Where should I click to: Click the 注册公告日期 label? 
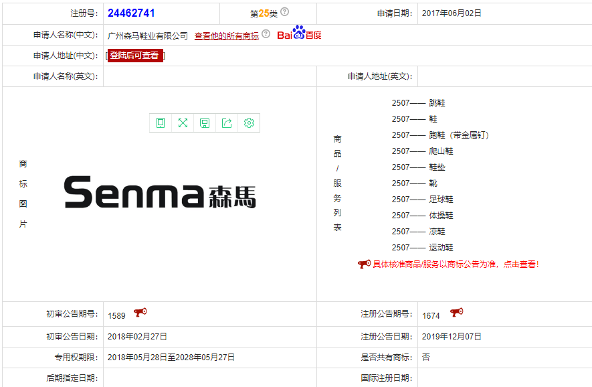pos(386,336)
